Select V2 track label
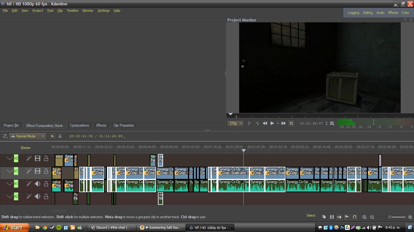The width and height of the screenshot is (414, 232). 16,158
